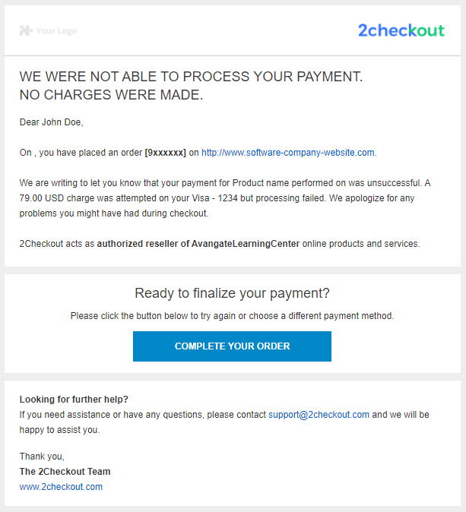Click the 'Please click the button below' instruction text
This screenshot has width=466, height=512.
(x=232, y=316)
